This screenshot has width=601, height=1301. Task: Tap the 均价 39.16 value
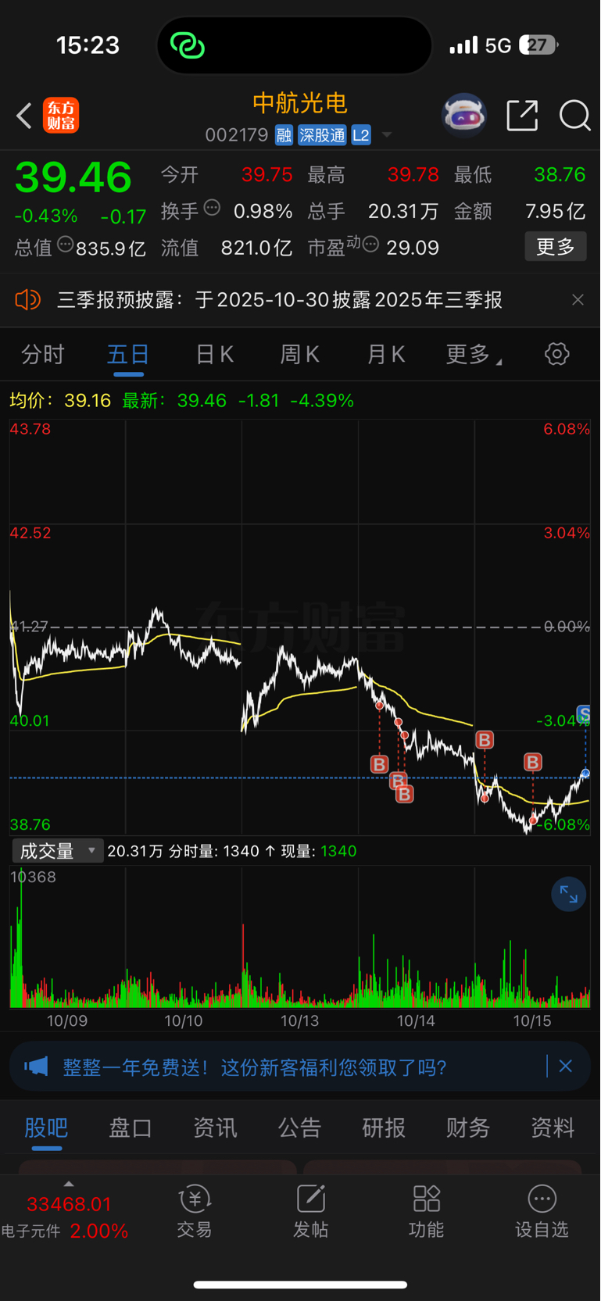[88, 401]
